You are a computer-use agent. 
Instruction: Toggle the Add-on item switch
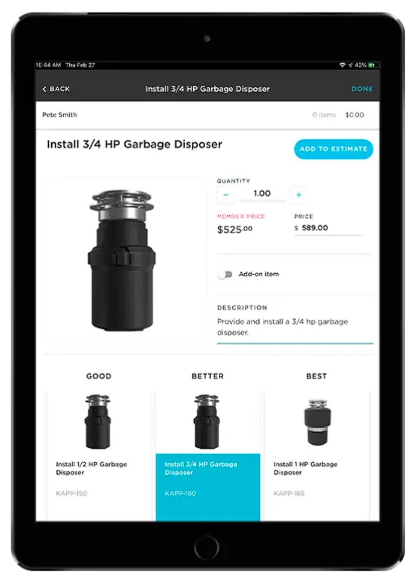(225, 274)
